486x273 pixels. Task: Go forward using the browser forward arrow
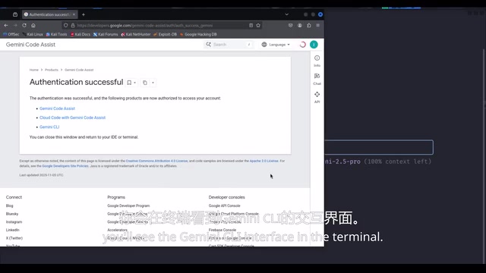(15, 25)
